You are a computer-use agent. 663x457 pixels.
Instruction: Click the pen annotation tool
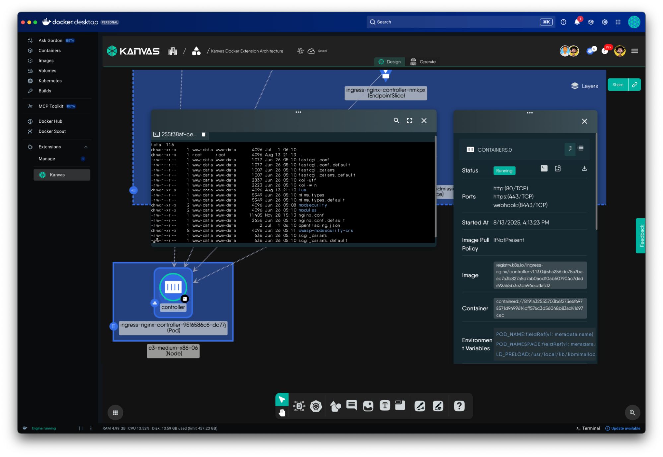[420, 406]
